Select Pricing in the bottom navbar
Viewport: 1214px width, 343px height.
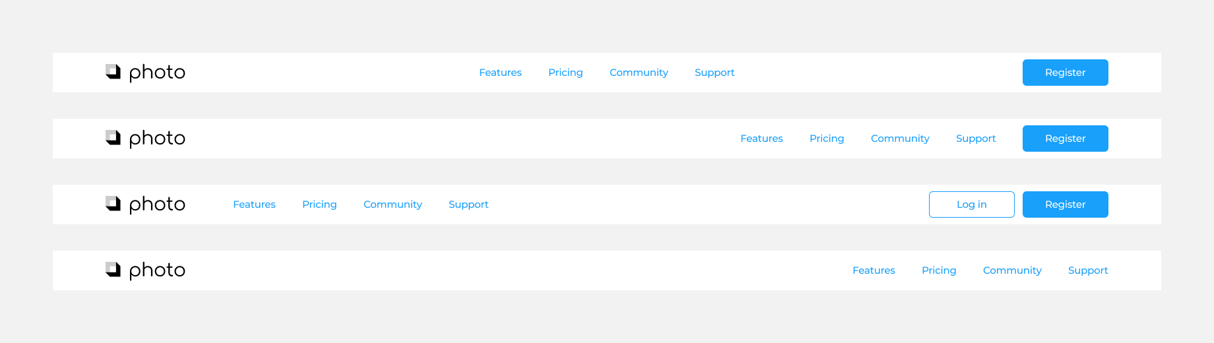(x=939, y=270)
